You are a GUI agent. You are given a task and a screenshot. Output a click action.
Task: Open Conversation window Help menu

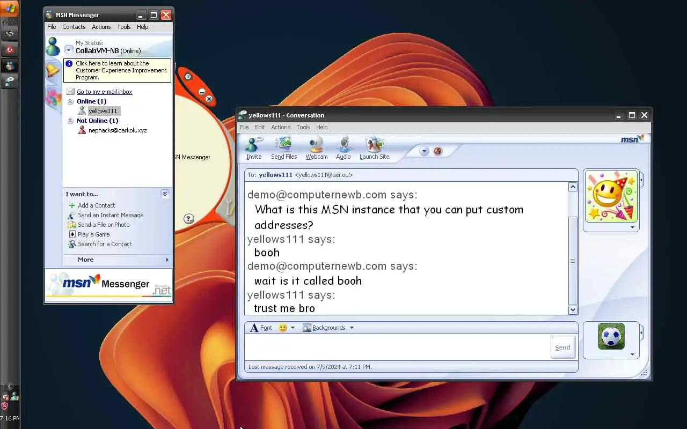point(321,127)
